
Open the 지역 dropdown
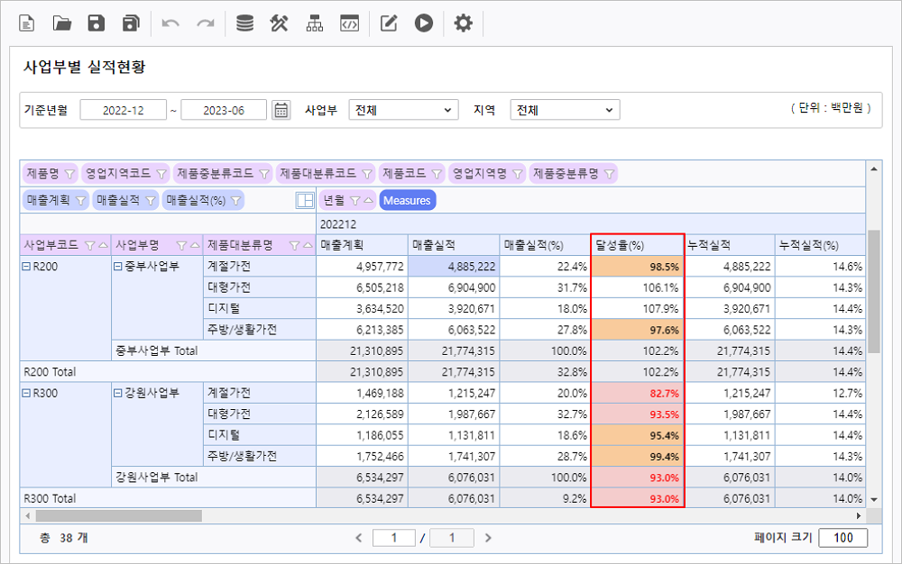point(565,110)
